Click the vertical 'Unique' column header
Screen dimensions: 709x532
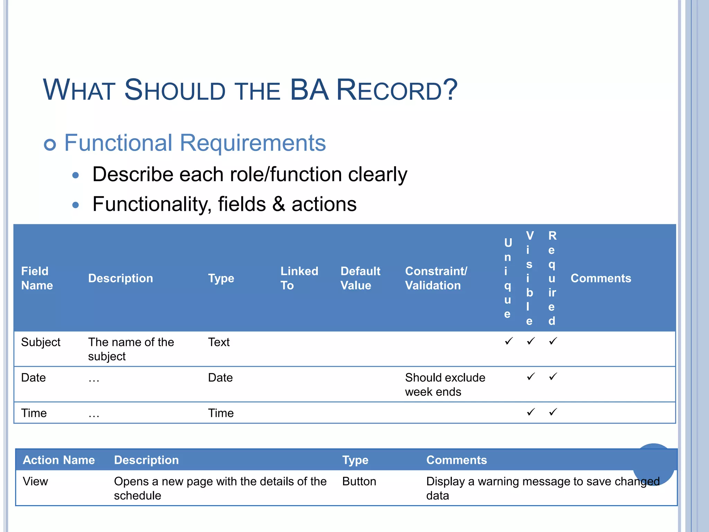tap(508, 278)
